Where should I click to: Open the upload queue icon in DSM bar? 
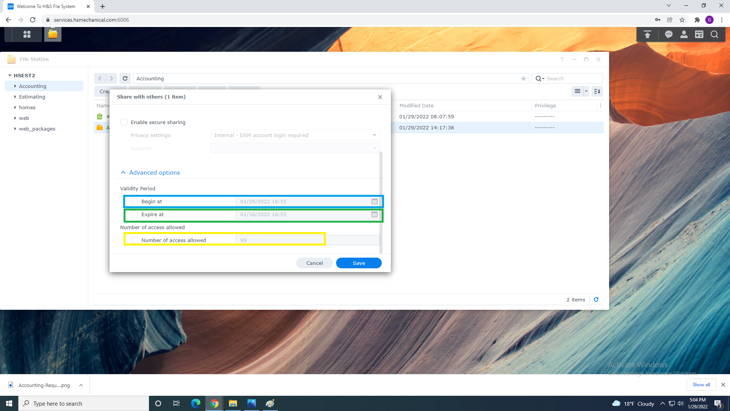pos(647,35)
